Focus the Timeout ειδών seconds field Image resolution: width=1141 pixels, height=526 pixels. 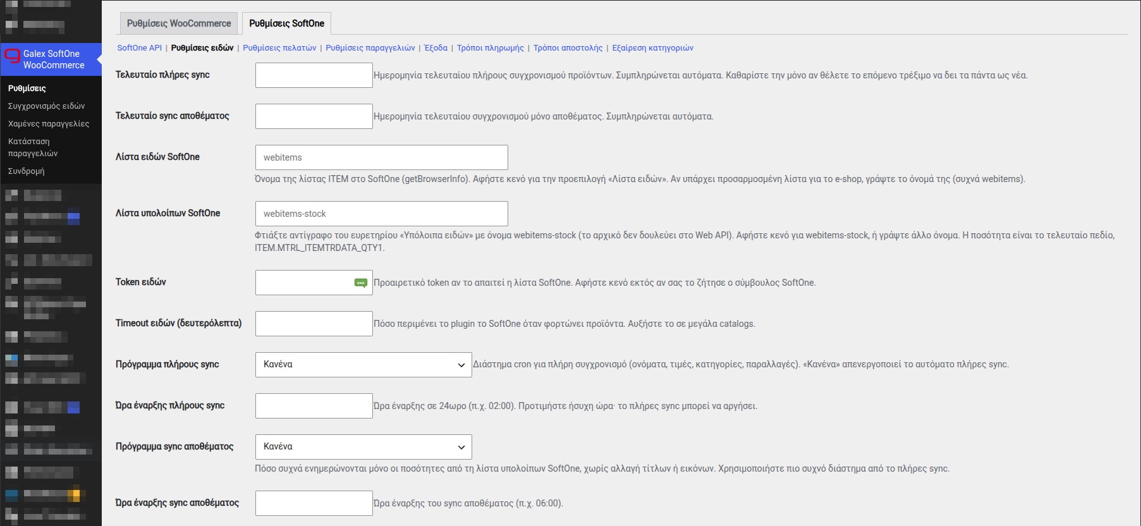pyautogui.click(x=314, y=324)
